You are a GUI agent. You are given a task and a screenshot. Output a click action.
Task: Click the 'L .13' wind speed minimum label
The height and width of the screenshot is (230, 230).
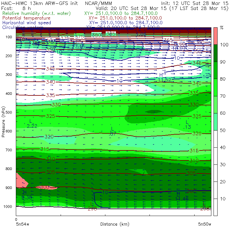coord(187,125)
